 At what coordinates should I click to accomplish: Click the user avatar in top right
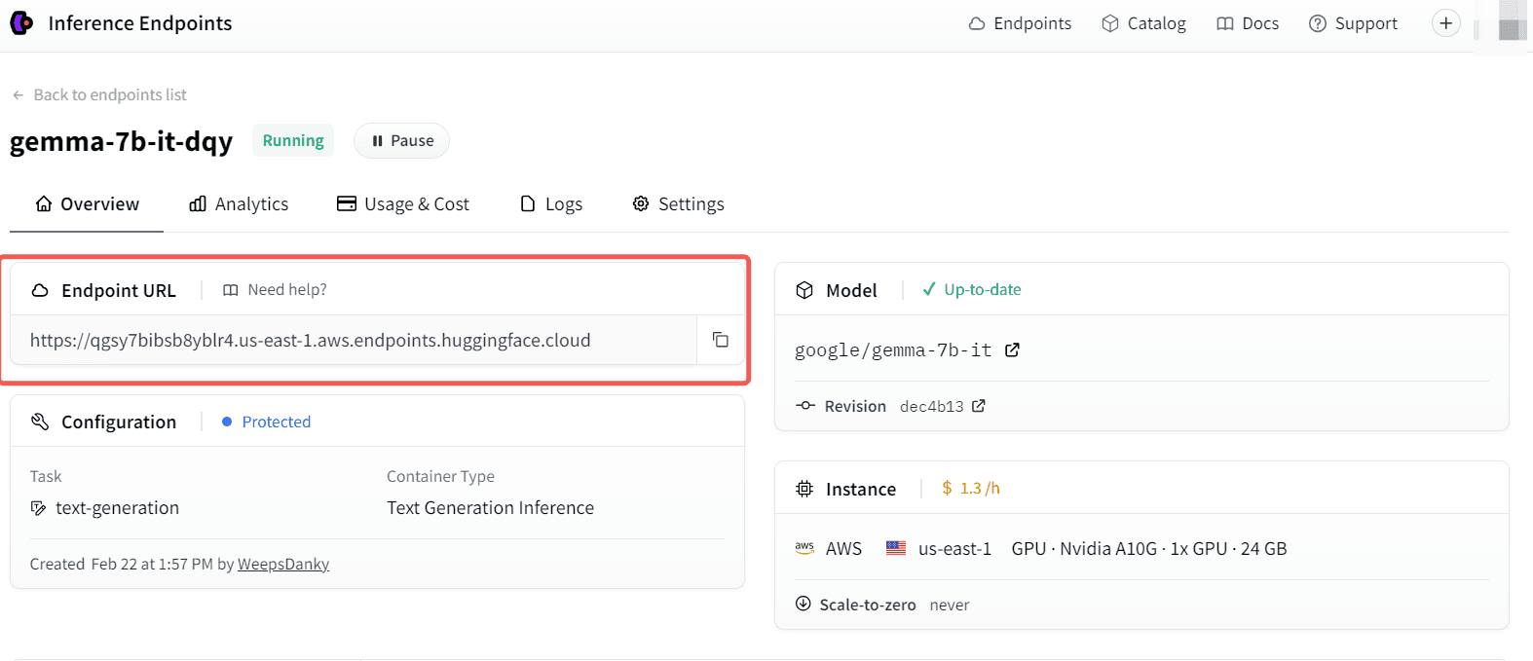pyautogui.click(x=1511, y=23)
